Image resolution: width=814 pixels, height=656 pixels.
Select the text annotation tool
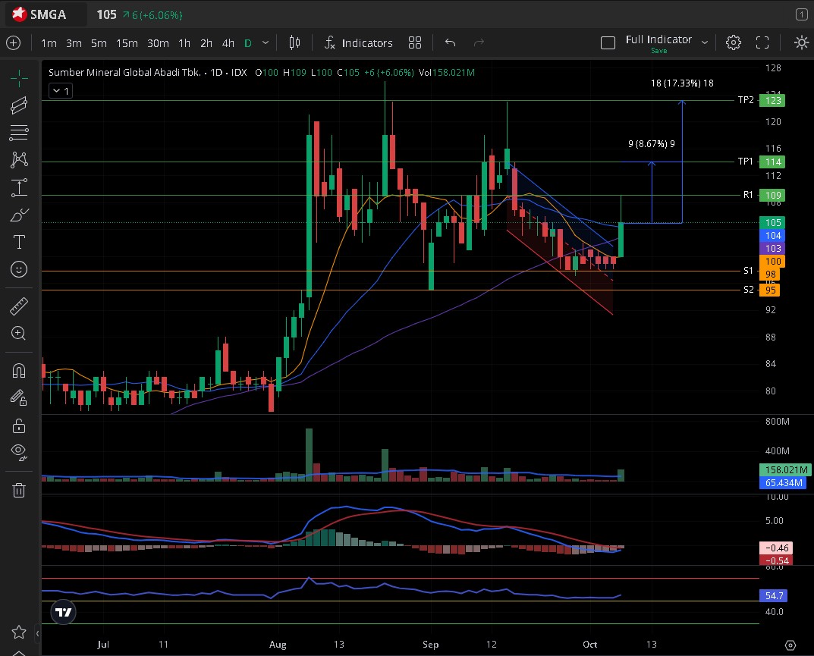[19, 242]
